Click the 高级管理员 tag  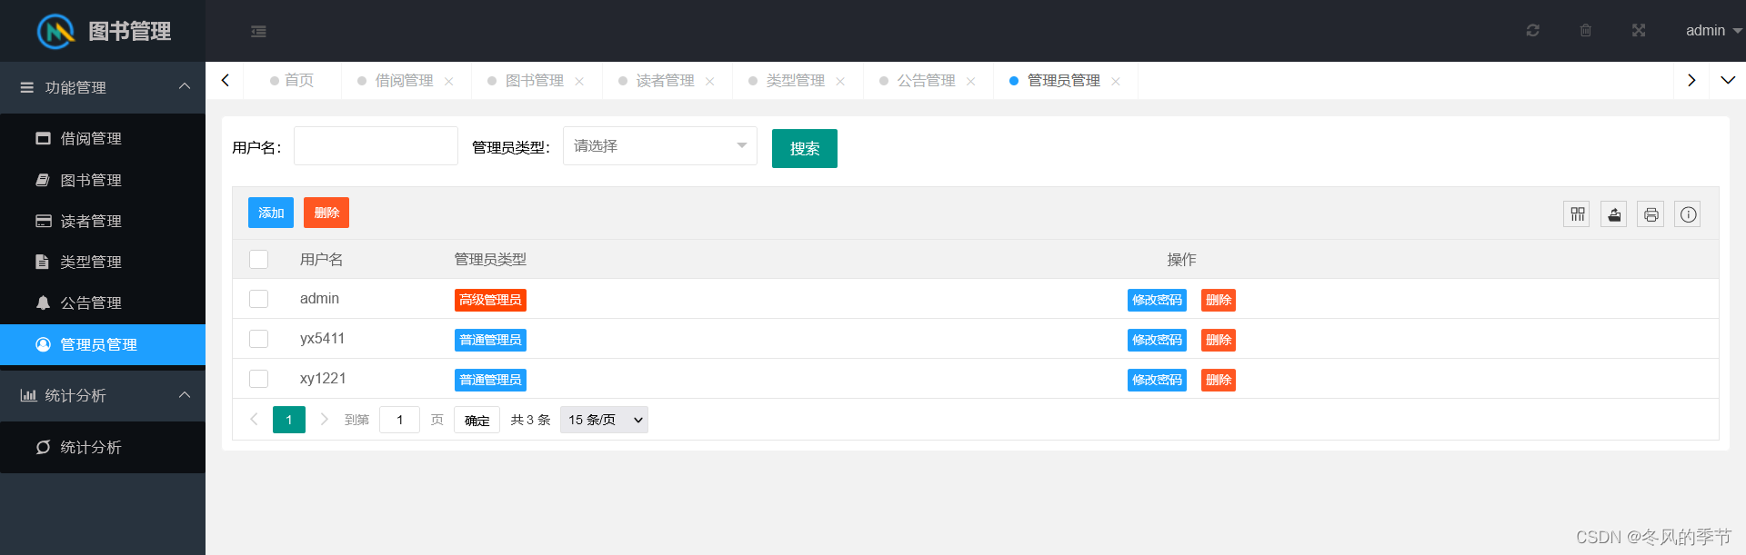tap(490, 300)
